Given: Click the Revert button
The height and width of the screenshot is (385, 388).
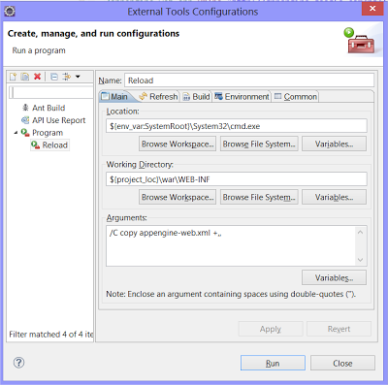Looking at the screenshot, I should pyautogui.click(x=339, y=329).
